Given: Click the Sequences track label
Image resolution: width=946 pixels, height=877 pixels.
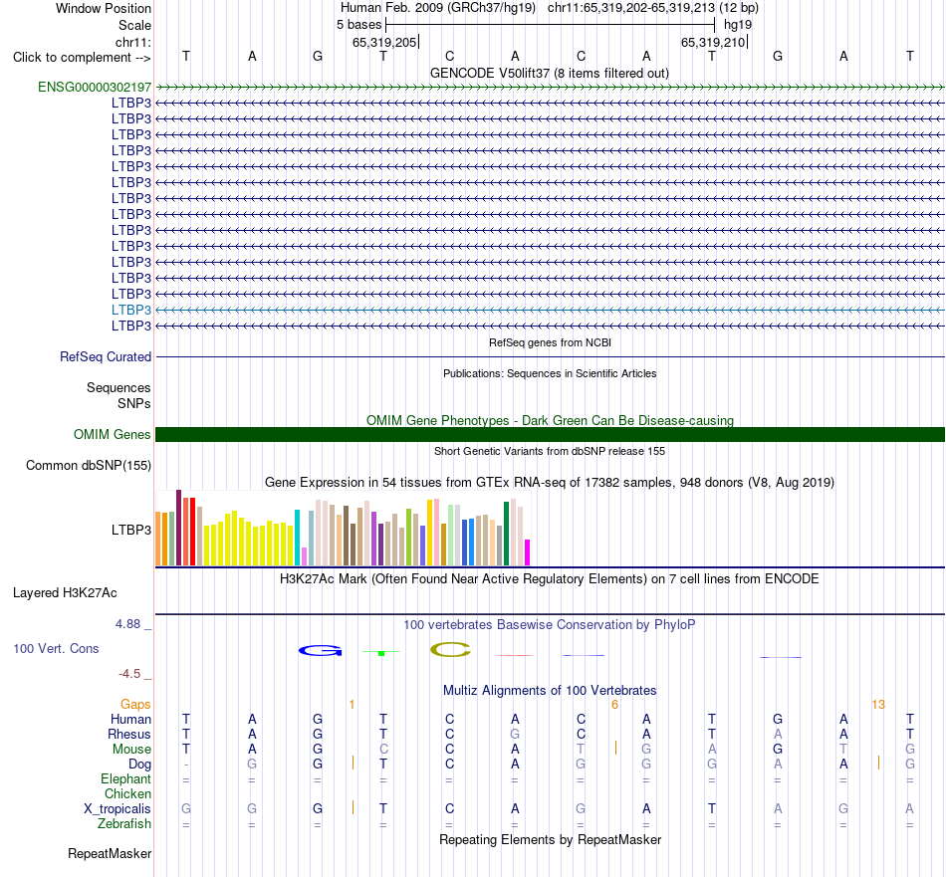Looking at the screenshot, I should pos(118,388).
